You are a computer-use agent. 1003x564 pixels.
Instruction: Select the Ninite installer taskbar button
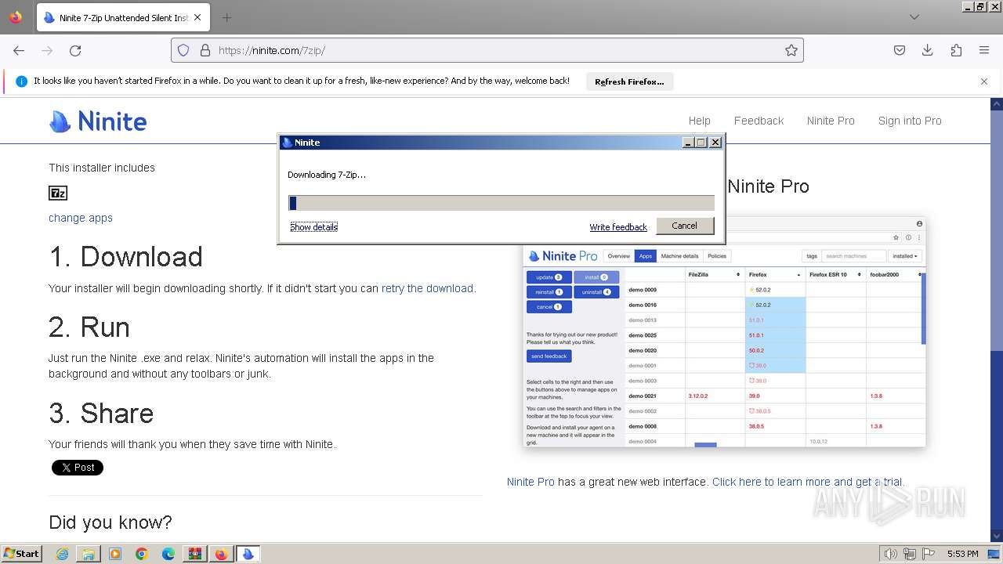tap(248, 554)
